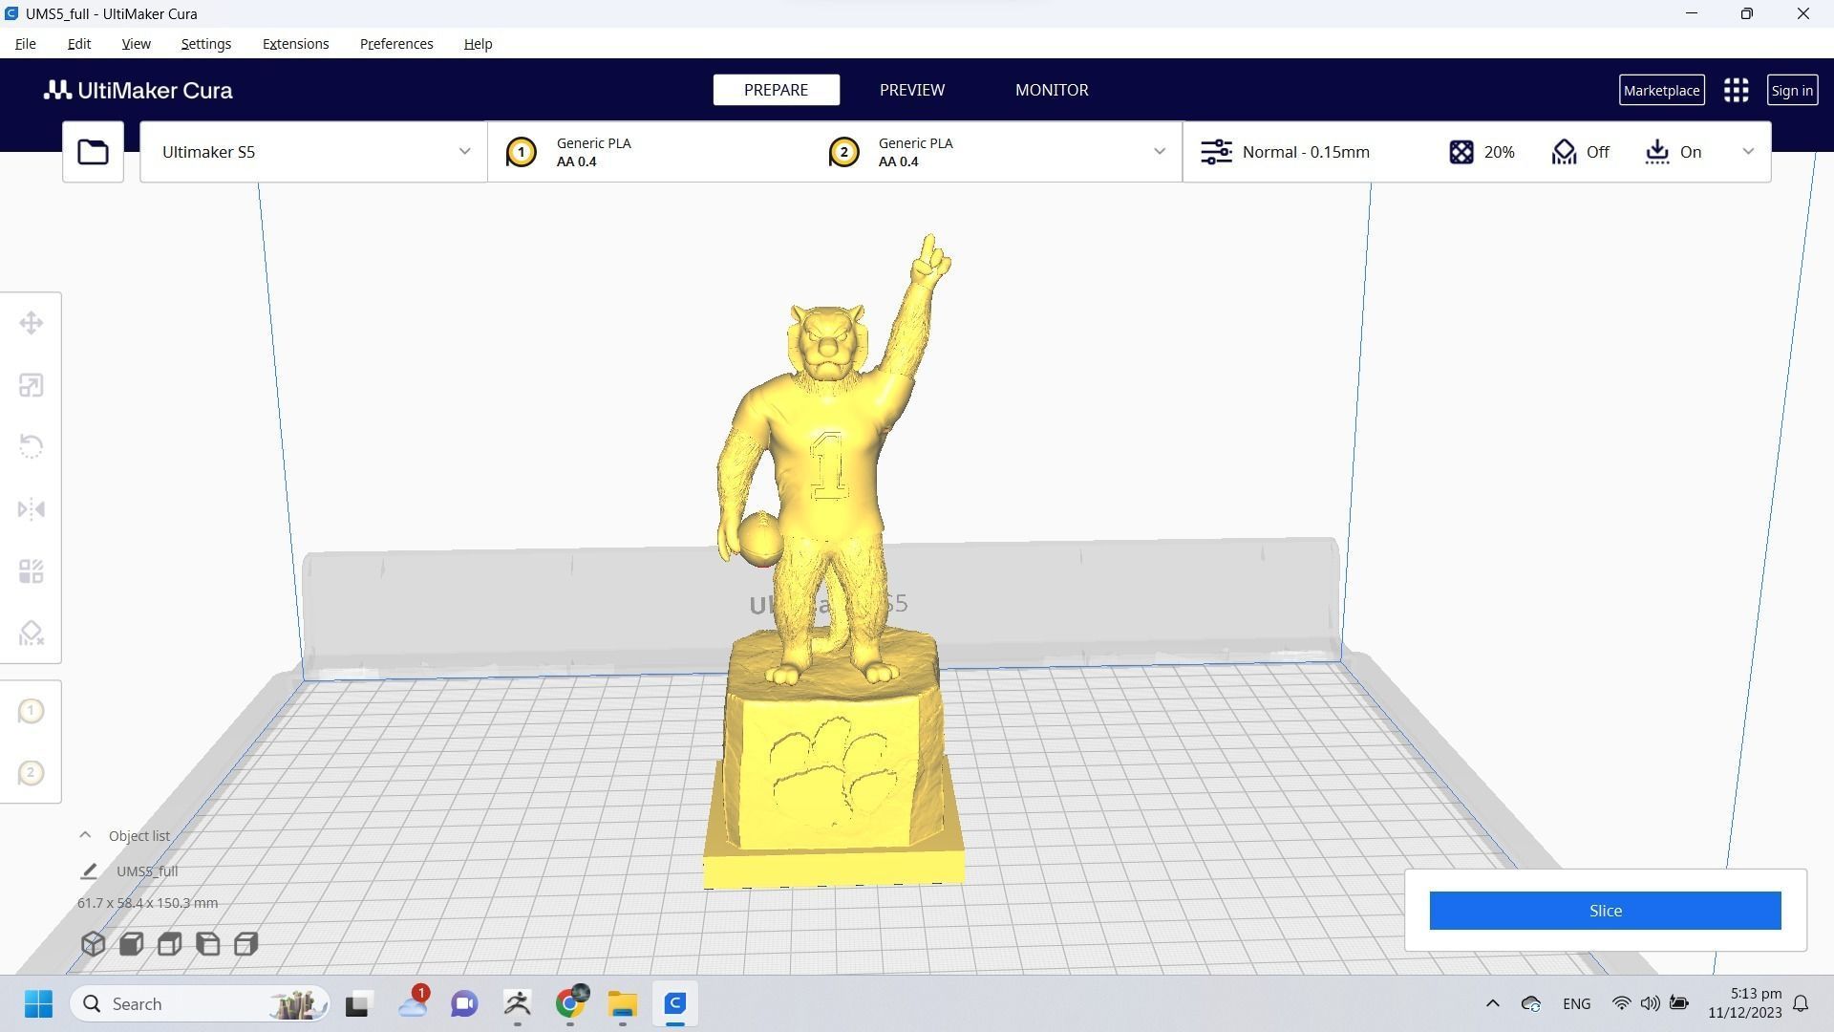Click the Wi-Fi tray icon

tap(1621, 1004)
